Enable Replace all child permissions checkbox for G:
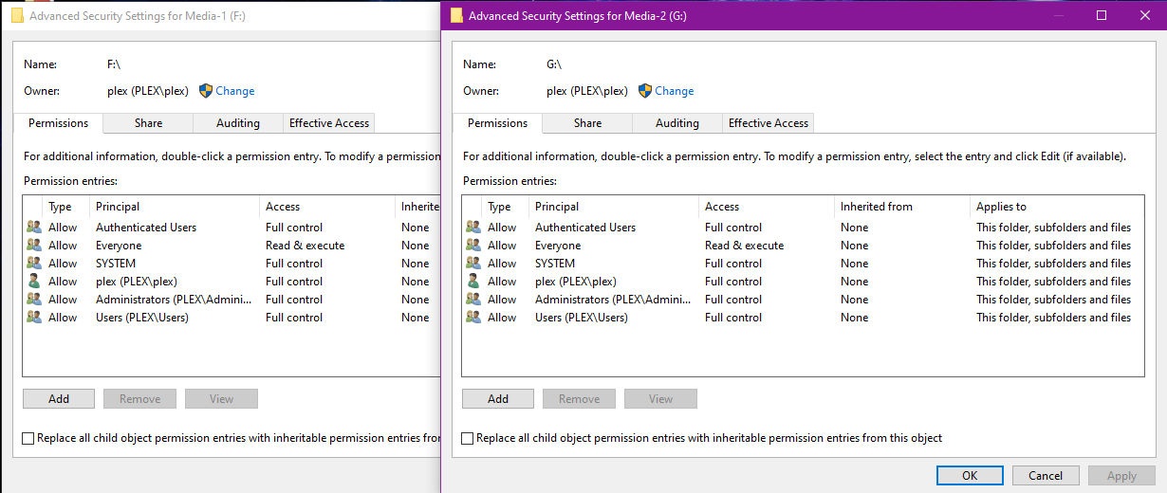 pyautogui.click(x=467, y=438)
